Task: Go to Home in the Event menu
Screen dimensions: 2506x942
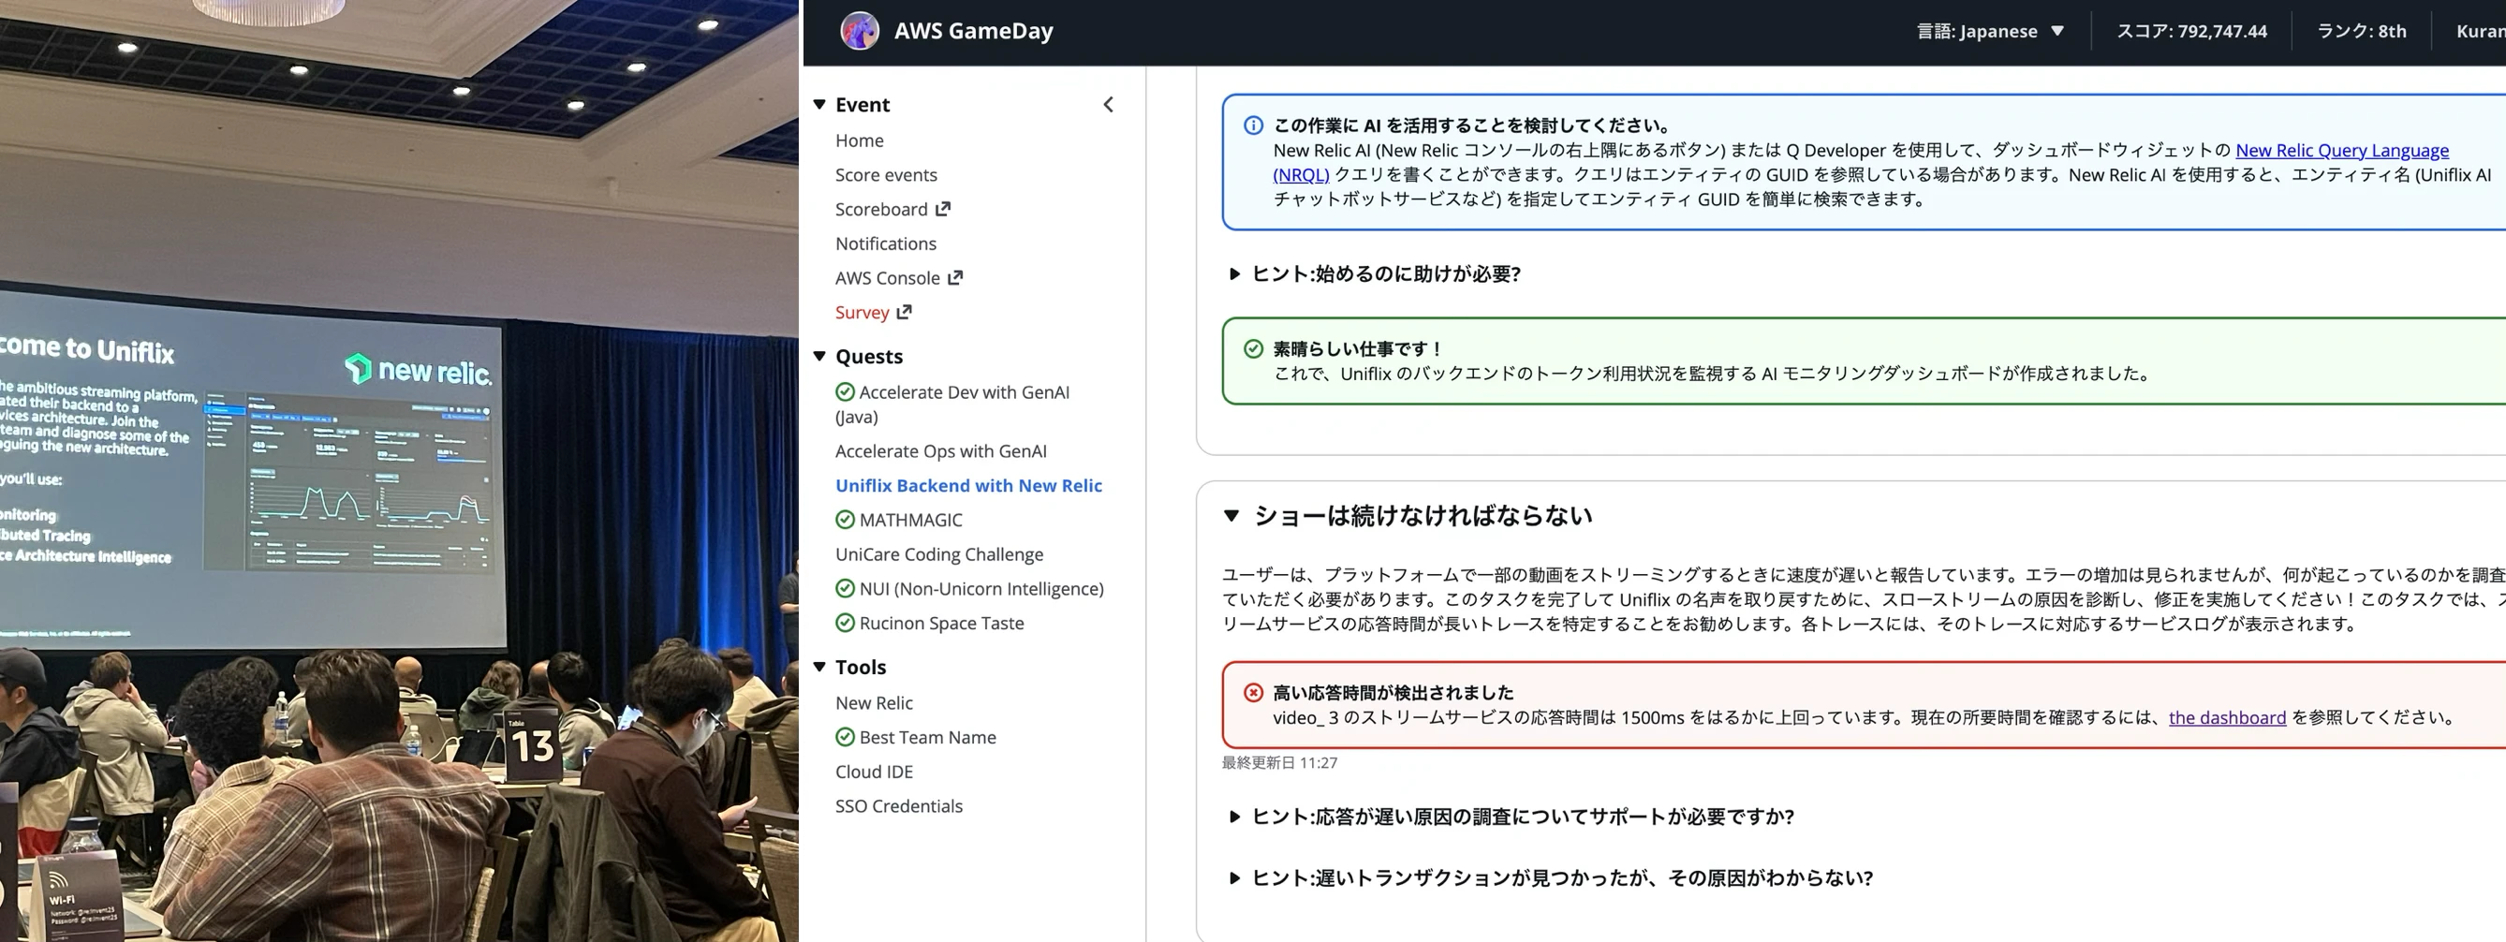Action: coord(859,140)
